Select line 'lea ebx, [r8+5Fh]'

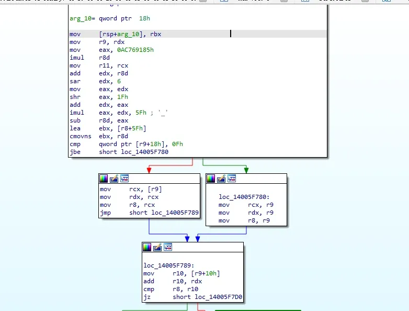click(108, 128)
